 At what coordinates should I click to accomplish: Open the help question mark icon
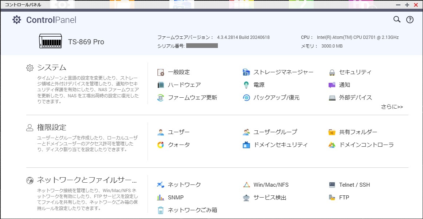[x=410, y=20]
